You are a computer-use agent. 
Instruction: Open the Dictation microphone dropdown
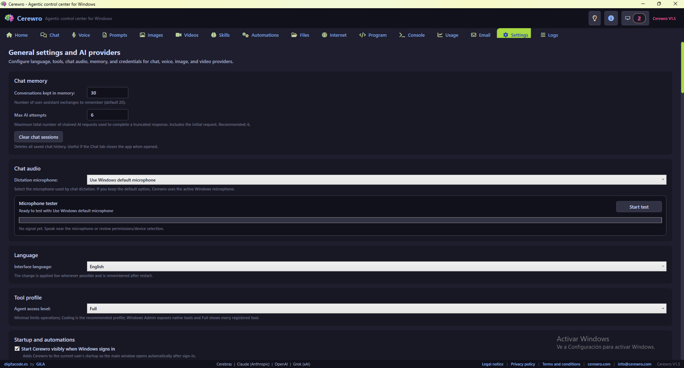coord(376,180)
